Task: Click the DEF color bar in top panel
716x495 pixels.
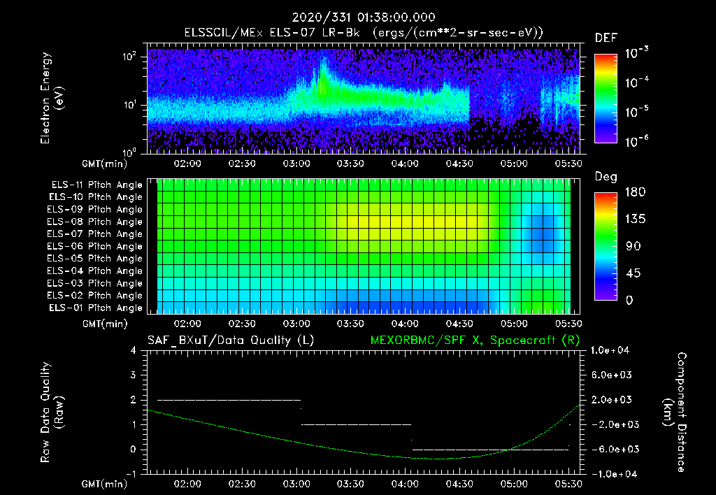Action: pyautogui.click(x=606, y=99)
